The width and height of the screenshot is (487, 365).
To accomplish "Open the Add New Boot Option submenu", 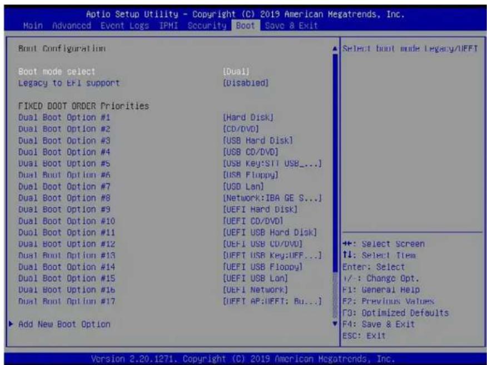I will [x=64, y=324].
